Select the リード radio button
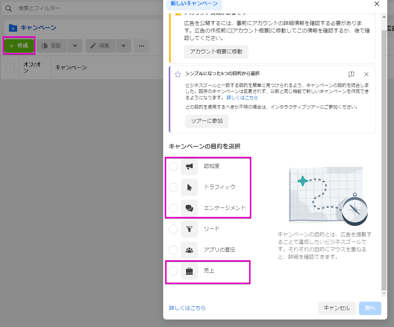394x327 pixels. [173, 229]
